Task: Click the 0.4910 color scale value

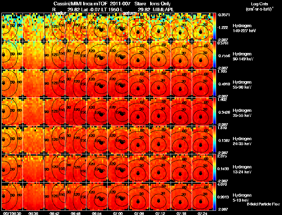Action: coord(224,84)
